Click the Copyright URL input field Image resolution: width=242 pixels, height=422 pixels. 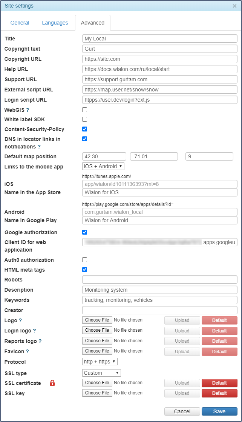point(160,59)
